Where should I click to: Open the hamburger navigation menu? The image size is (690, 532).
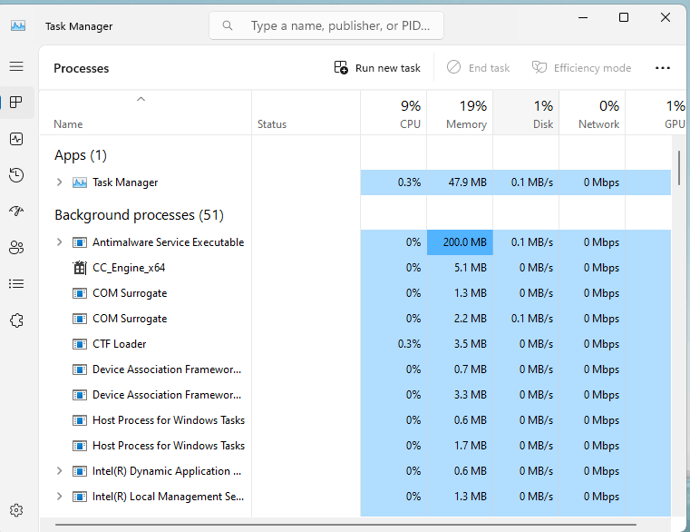pos(16,66)
